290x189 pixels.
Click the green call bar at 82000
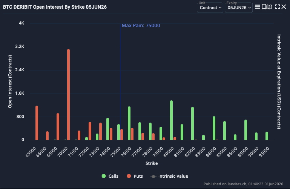(193, 123)
